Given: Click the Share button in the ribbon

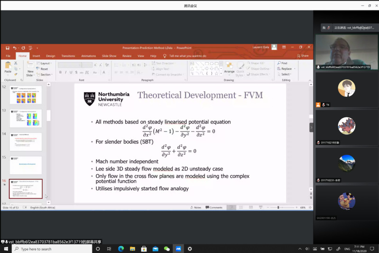Looking at the screenshot, I should click(303, 56).
